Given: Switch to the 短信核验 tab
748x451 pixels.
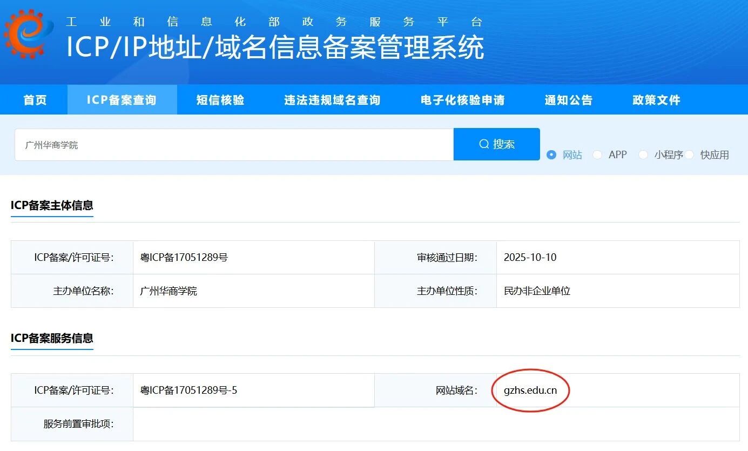Looking at the screenshot, I should [219, 99].
